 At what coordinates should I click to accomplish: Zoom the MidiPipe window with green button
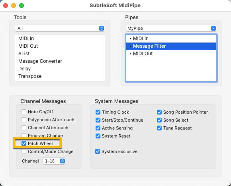(22, 6)
